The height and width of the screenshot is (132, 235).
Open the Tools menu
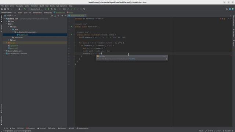pyautogui.click(x=52, y=6)
